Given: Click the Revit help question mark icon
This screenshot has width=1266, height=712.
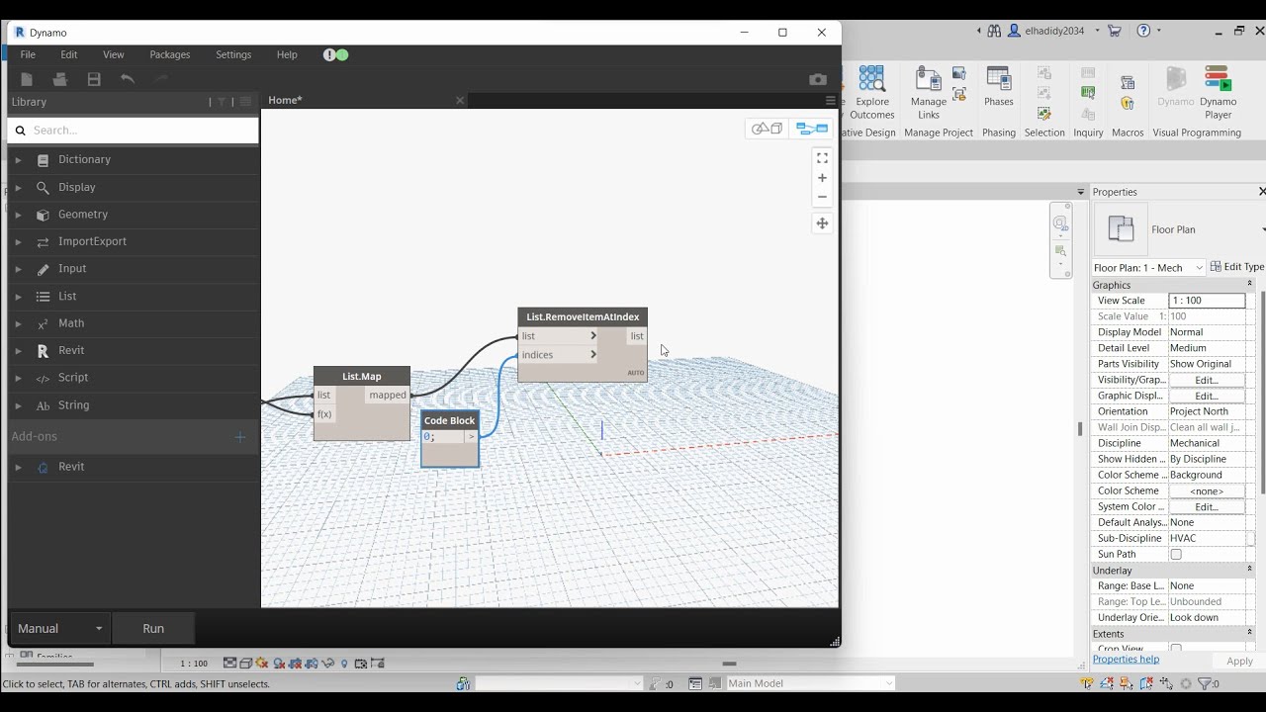Looking at the screenshot, I should coord(1143,31).
